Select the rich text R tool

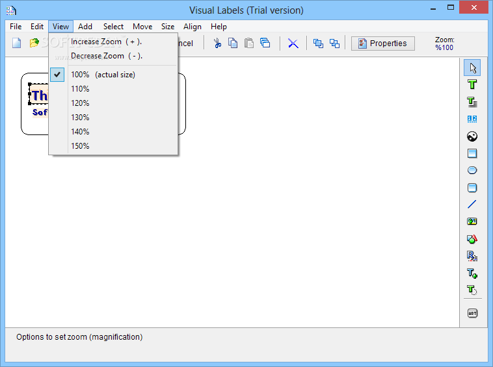click(472, 256)
